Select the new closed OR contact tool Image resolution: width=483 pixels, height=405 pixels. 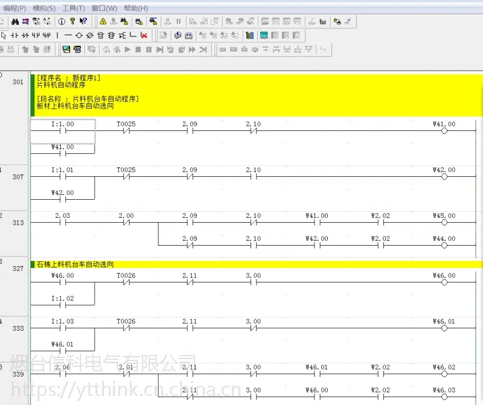click(x=46, y=36)
